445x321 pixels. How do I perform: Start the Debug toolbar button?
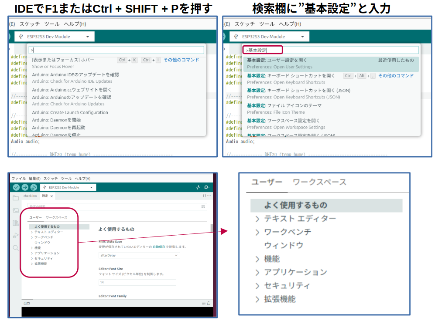34,187
